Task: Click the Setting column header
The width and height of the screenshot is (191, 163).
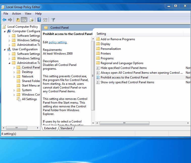Action: click(x=140, y=34)
